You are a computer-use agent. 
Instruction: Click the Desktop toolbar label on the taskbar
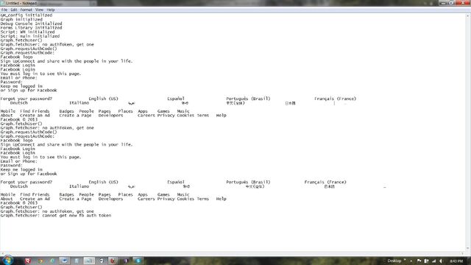(394, 261)
